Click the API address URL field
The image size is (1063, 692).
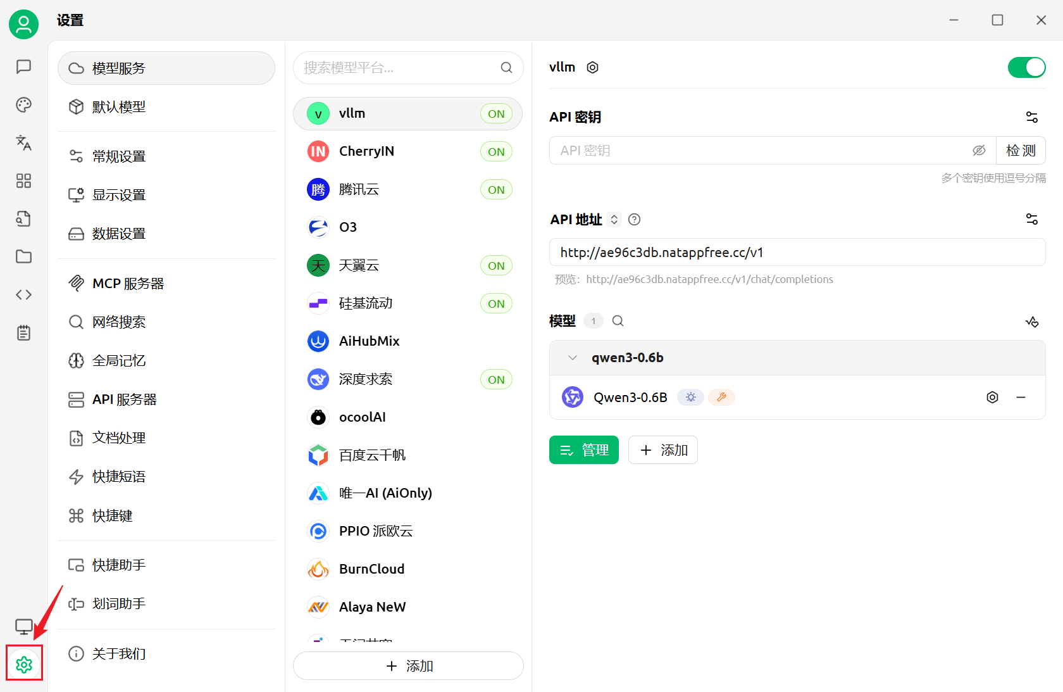(x=797, y=253)
